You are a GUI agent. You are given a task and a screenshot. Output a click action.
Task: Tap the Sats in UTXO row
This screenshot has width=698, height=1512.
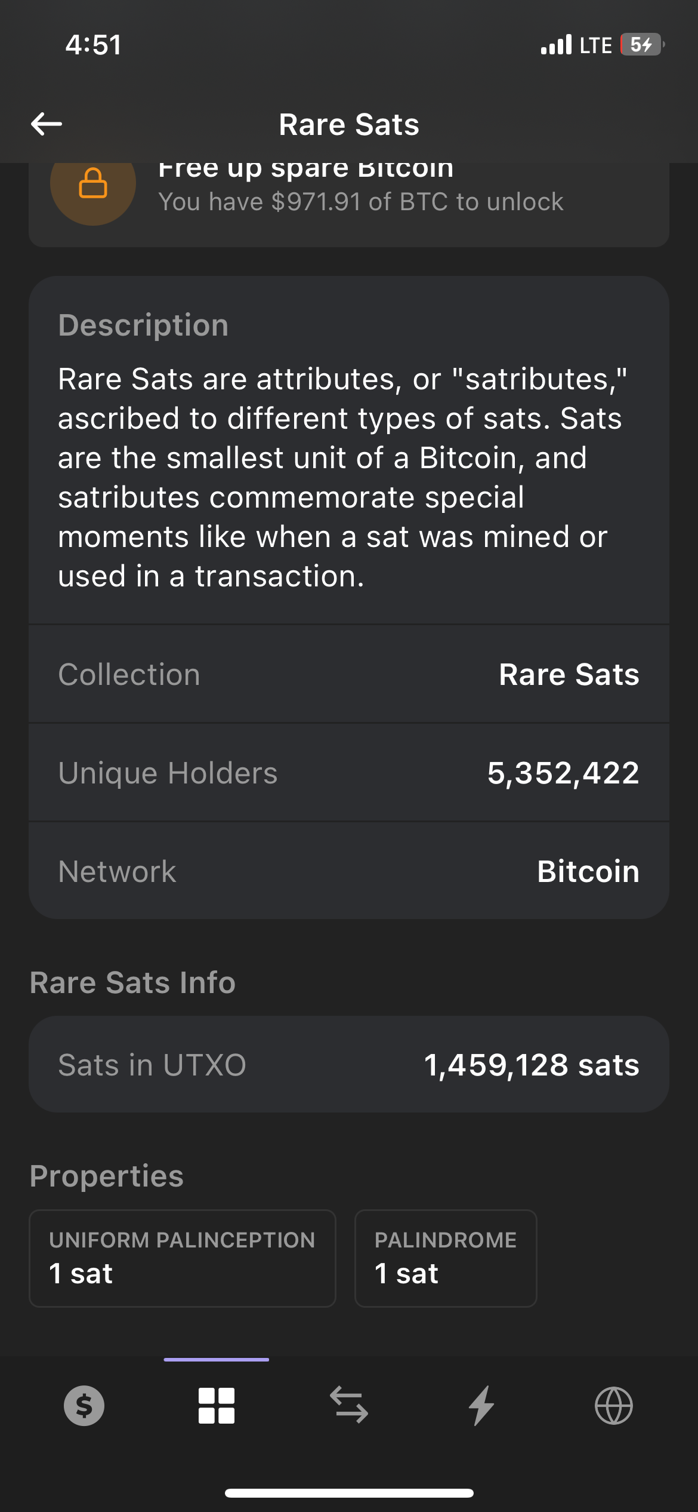coord(349,1065)
